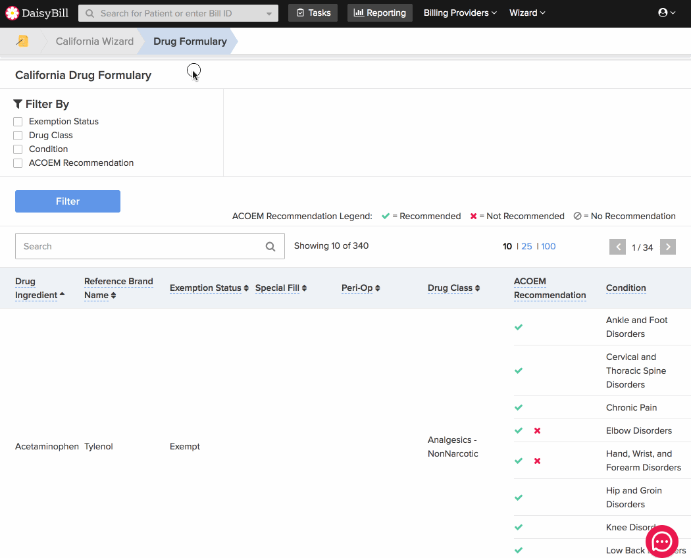
Task: Show 100 results per page
Action: point(548,246)
